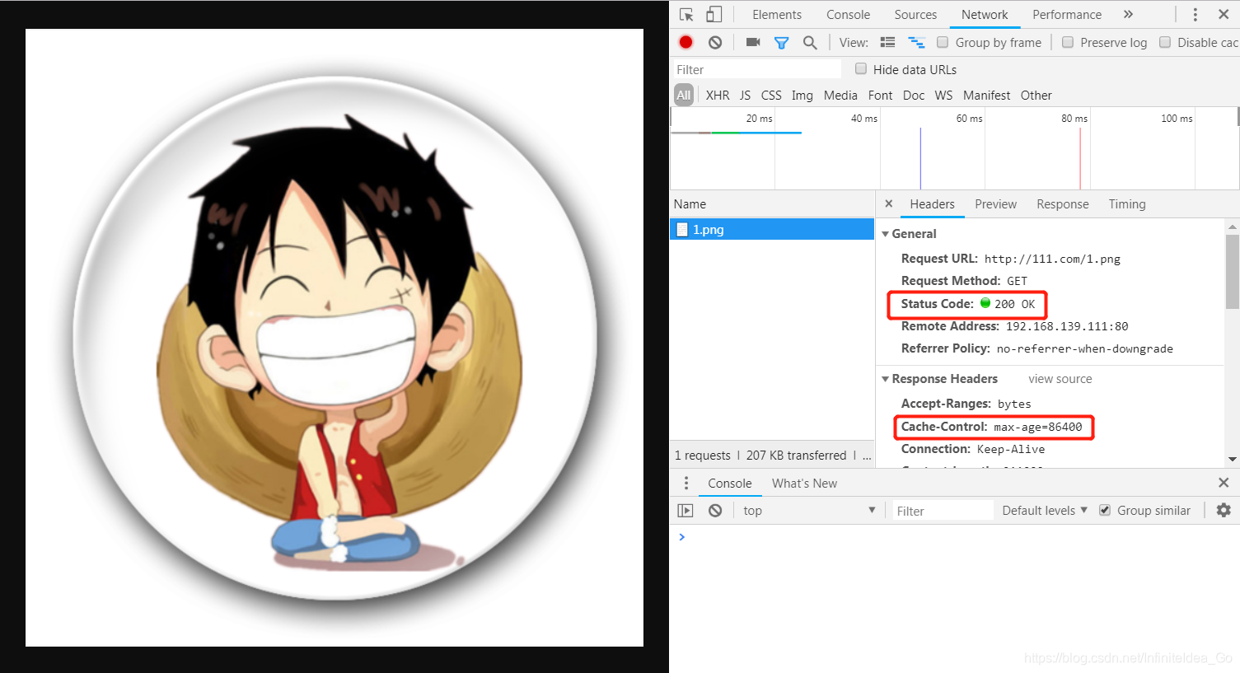Focus the network Filter input
1240x673 pixels.
[x=757, y=69]
